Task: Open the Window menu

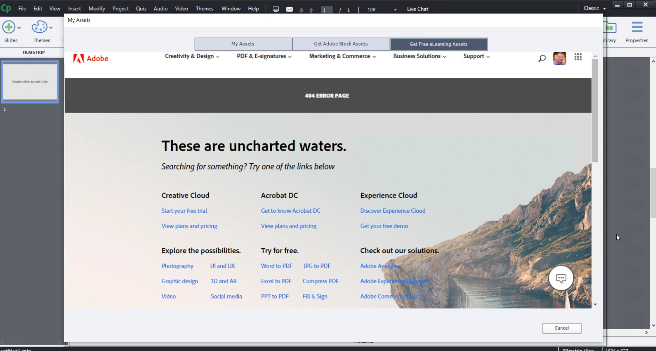Action: 231,9
